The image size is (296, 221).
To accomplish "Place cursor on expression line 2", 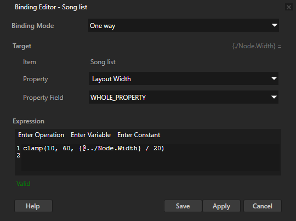I will coord(150,155).
